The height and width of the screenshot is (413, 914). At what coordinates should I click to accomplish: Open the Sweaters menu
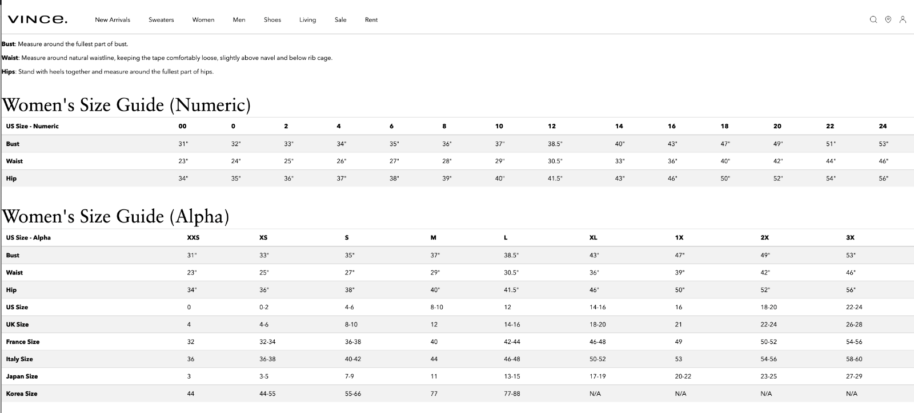click(x=161, y=19)
